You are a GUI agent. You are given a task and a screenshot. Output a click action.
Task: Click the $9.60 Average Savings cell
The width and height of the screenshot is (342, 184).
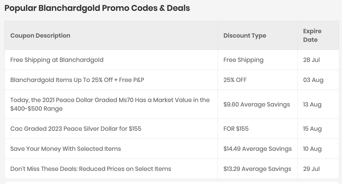[257, 105]
